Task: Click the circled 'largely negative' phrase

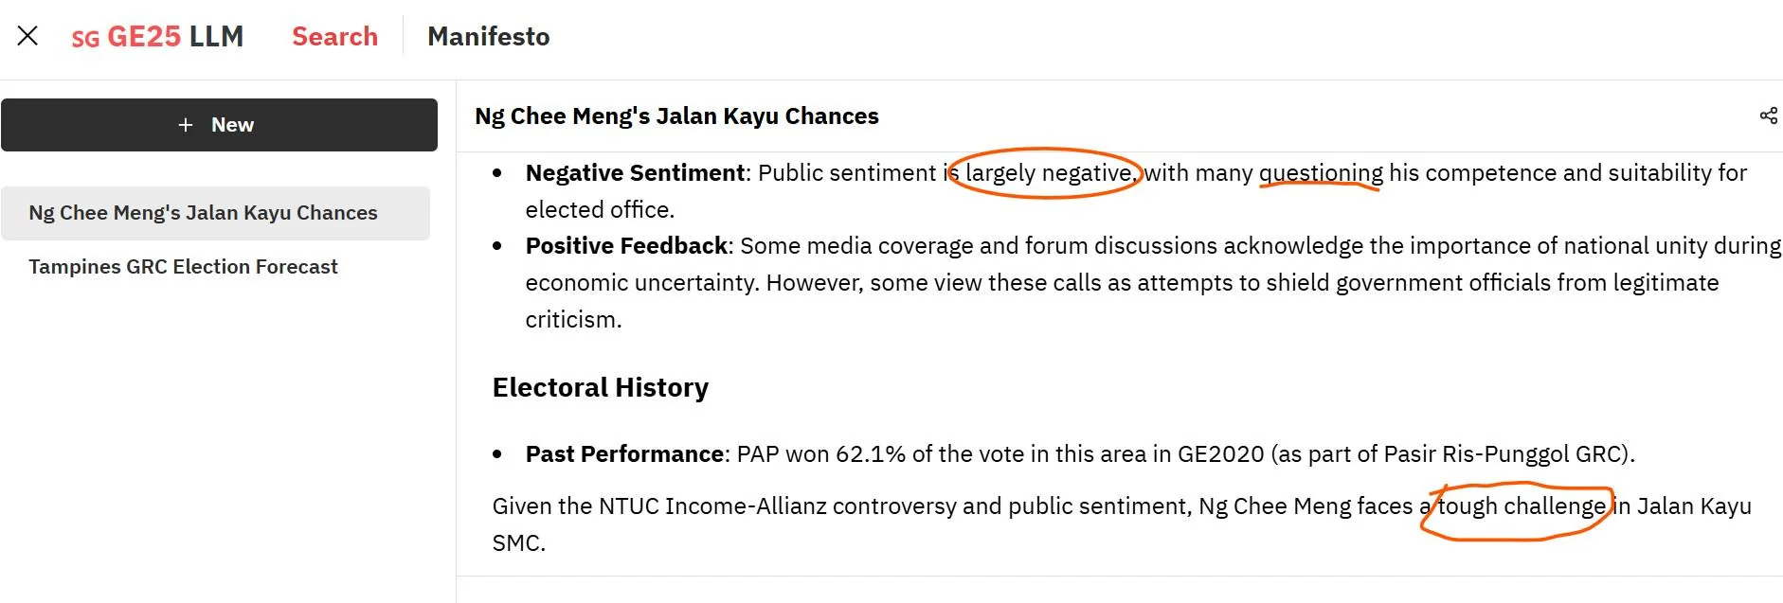Action: point(1049,173)
